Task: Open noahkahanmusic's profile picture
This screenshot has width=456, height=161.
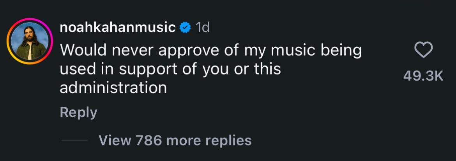Action: tap(29, 41)
